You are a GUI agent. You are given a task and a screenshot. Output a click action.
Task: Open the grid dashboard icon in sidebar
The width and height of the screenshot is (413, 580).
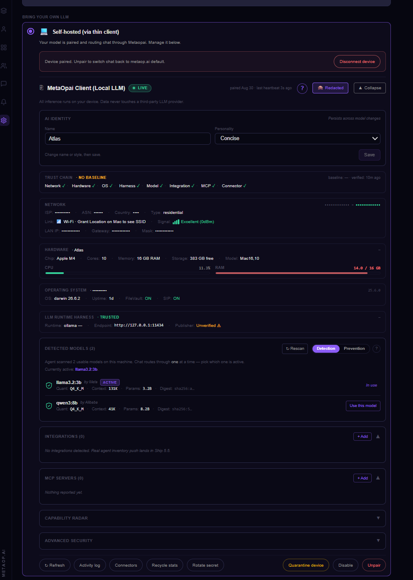[4, 48]
